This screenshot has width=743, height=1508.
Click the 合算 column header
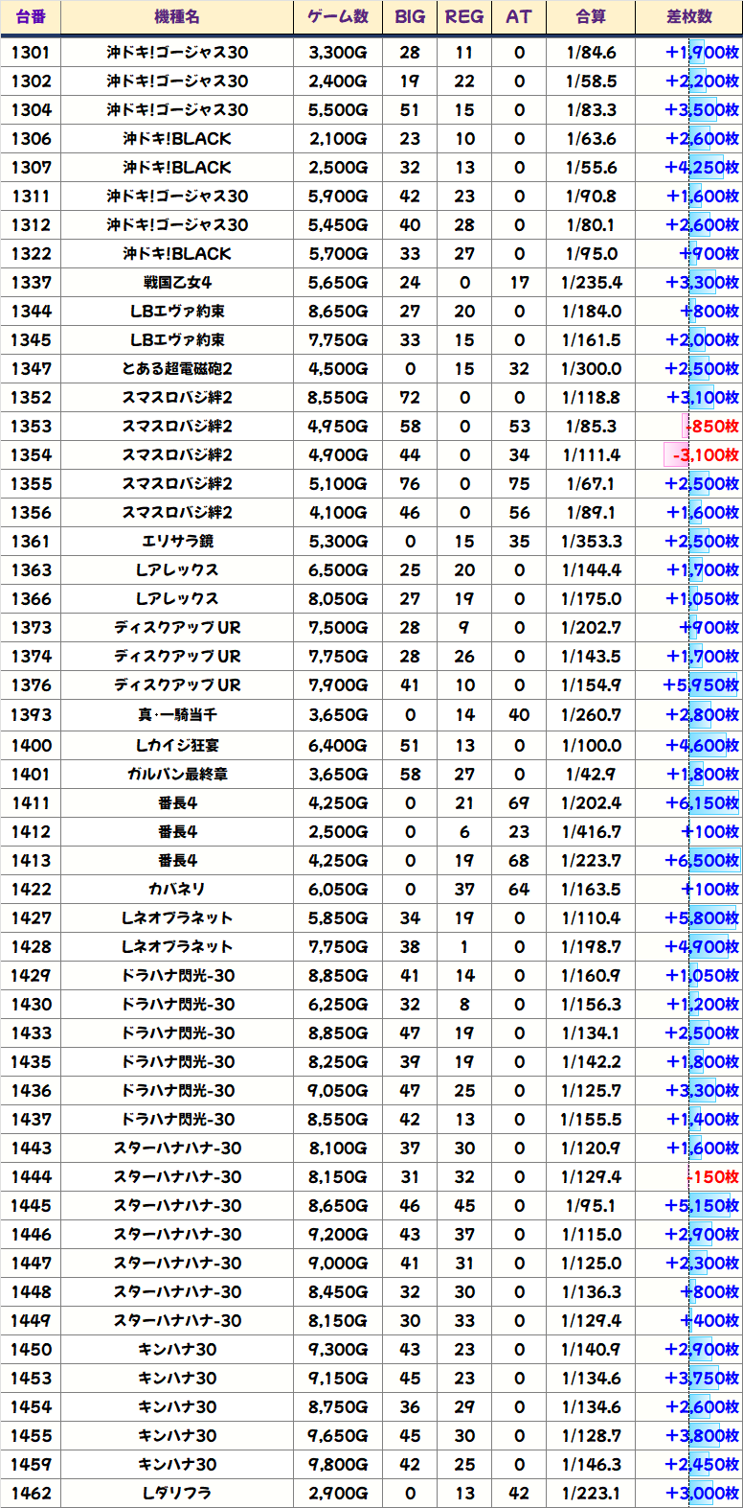click(591, 17)
